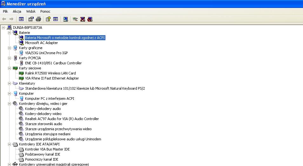The image size is (303, 166).
Task: Open Properties via toolbar icon
Action: (x=31, y=19)
